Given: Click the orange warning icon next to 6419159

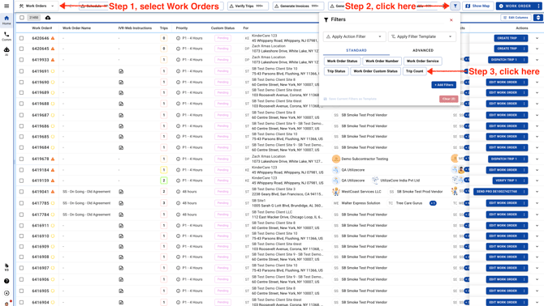Looking at the screenshot, I should coord(53,181).
